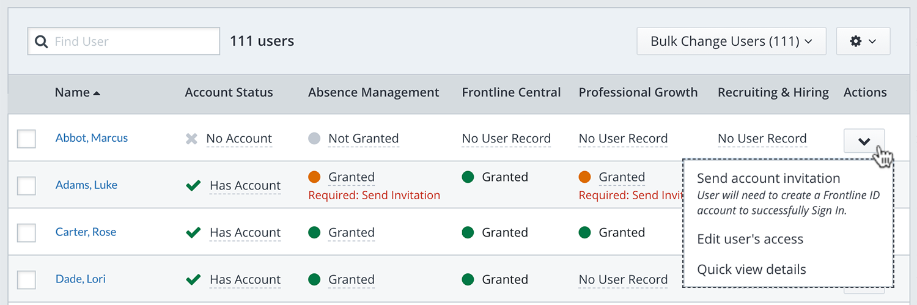The width and height of the screenshot is (917, 305).
Task: Click sort arrow next to Name header
Action: (x=97, y=93)
